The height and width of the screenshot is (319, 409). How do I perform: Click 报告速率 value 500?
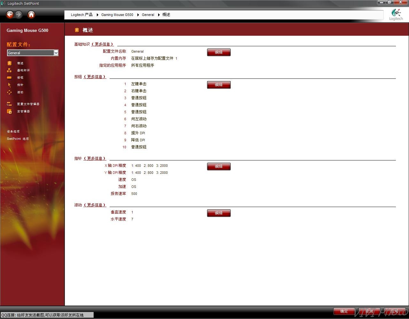[x=134, y=194]
